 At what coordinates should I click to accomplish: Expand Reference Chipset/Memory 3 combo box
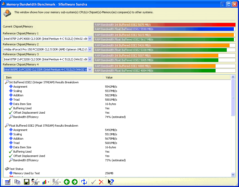(x=89, y=59)
